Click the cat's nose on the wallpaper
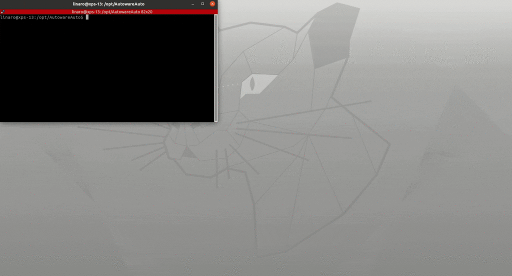Screen dimensions: 512x276 click(x=189, y=152)
